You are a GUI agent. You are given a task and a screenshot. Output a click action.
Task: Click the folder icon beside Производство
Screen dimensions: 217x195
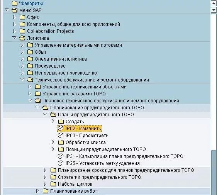[x=30, y=66]
